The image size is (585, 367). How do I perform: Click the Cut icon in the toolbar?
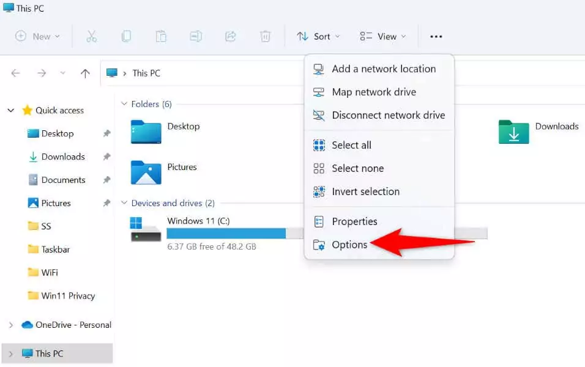(x=92, y=36)
